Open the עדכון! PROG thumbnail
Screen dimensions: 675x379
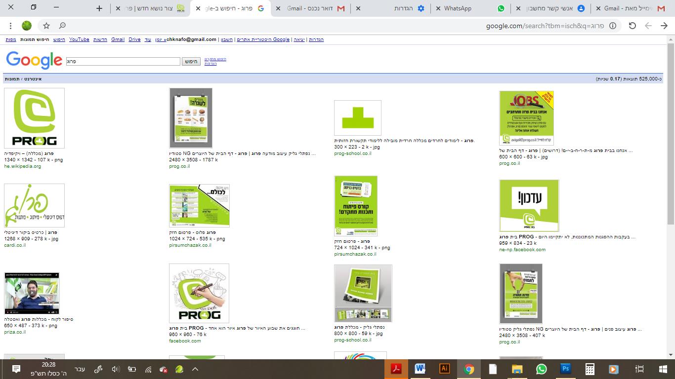click(529, 206)
